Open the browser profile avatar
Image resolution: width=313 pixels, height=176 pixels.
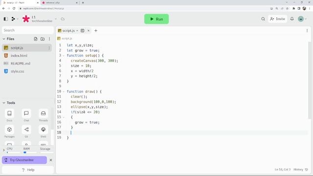point(304,8)
